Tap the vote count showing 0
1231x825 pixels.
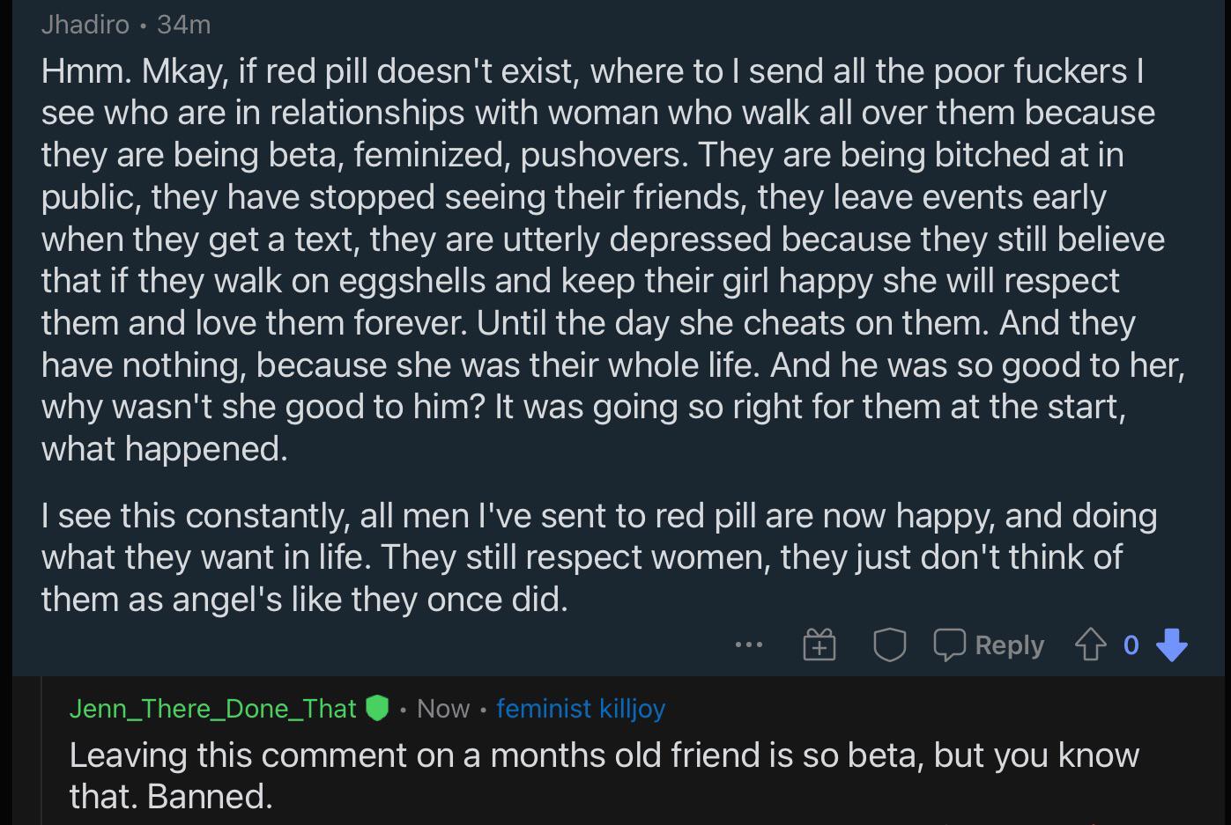1132,644
